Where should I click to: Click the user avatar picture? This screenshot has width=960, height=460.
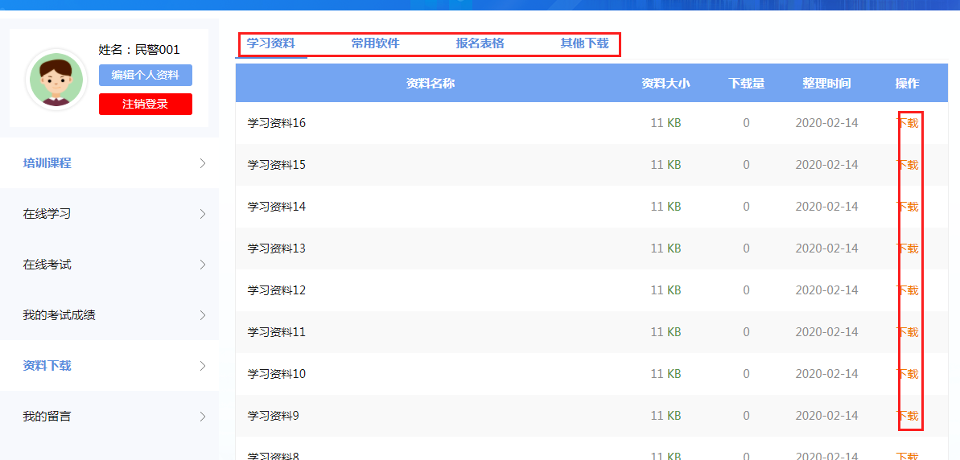[56, 79]
